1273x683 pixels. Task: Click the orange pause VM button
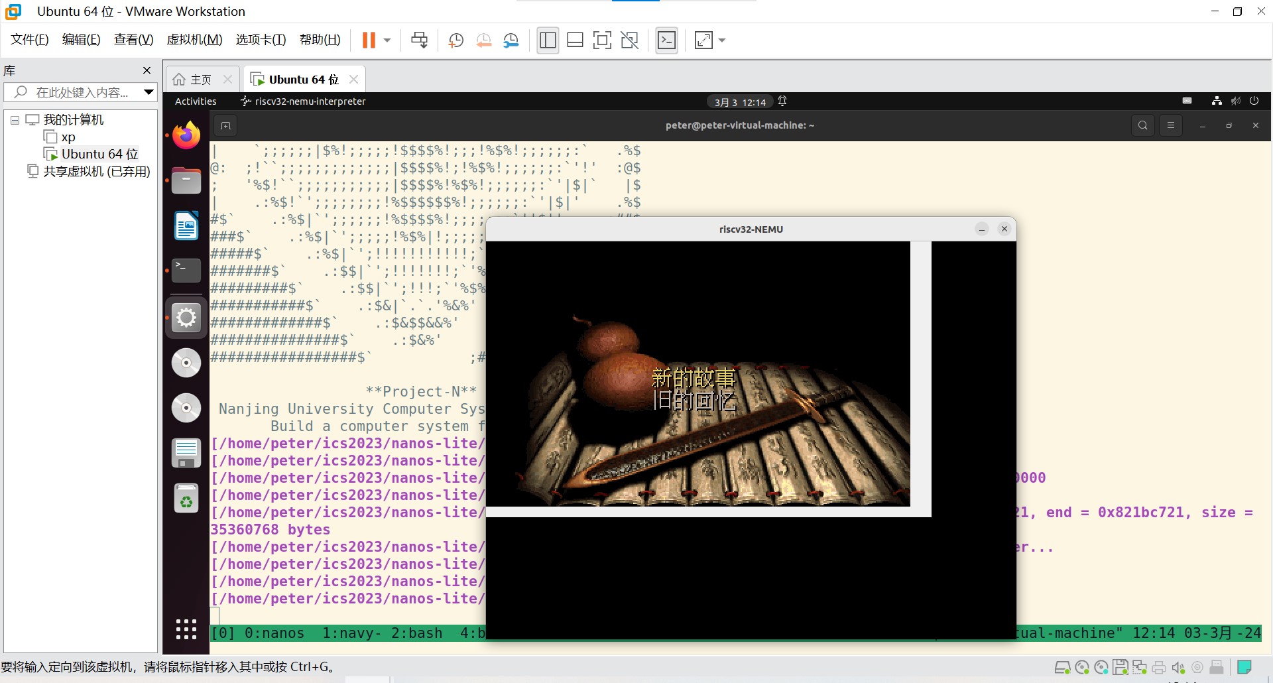369,40
